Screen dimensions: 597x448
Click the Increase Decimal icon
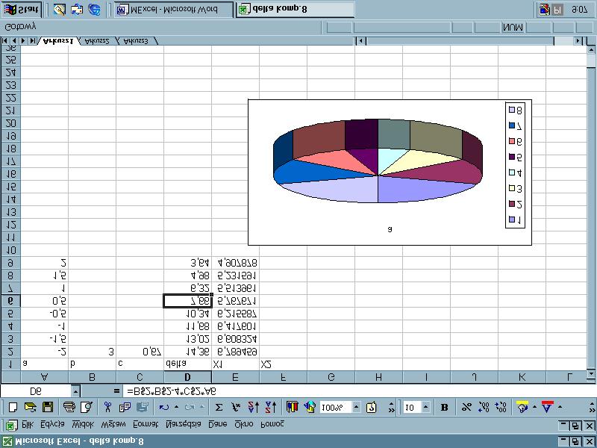484,407
